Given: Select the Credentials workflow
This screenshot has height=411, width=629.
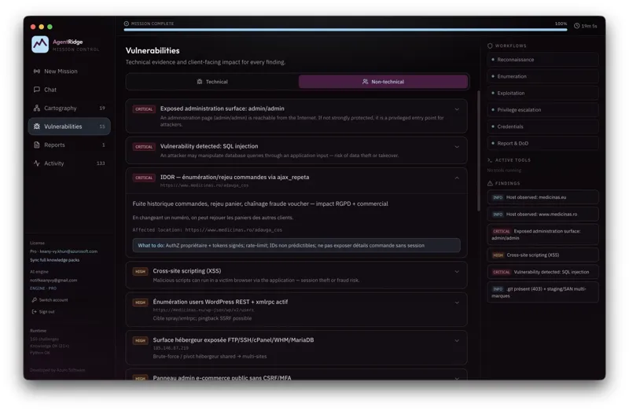Looking at the screenshot, I should [543, 127].
